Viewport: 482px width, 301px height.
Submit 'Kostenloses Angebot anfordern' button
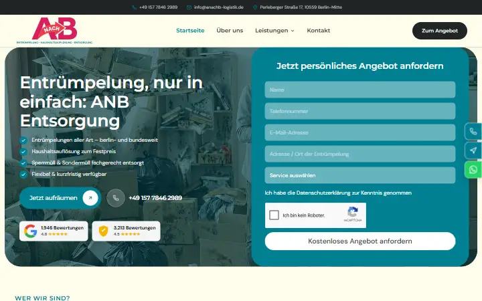(360, 241)
